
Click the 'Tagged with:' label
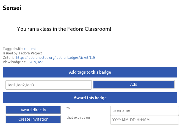(x=13, y=49)
